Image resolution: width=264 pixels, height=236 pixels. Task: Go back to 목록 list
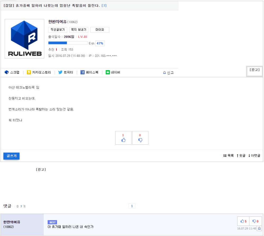[229, 156]
